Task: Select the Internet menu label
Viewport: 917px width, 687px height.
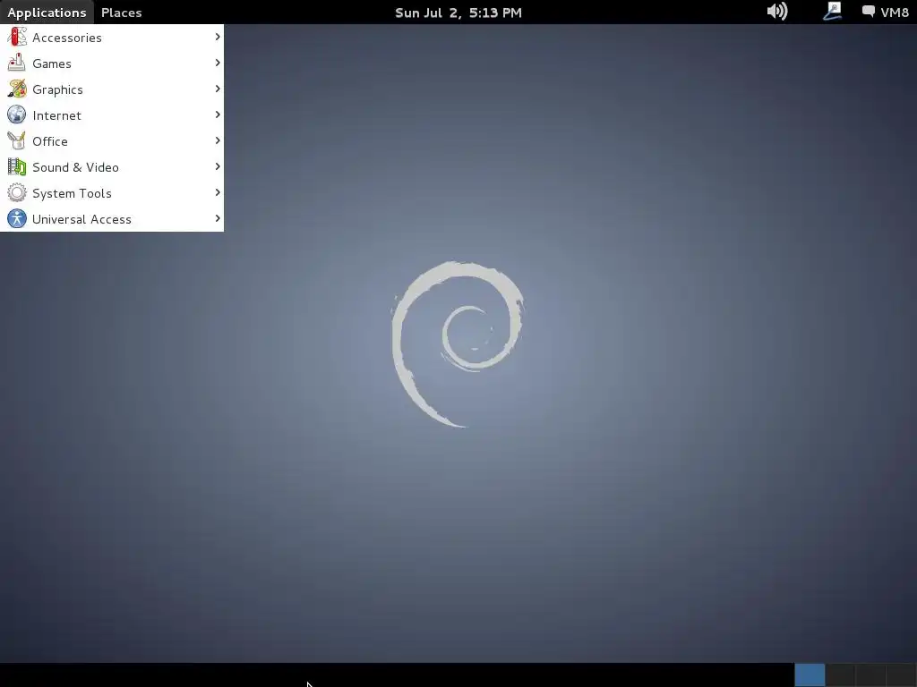Action: coord(56,115)
